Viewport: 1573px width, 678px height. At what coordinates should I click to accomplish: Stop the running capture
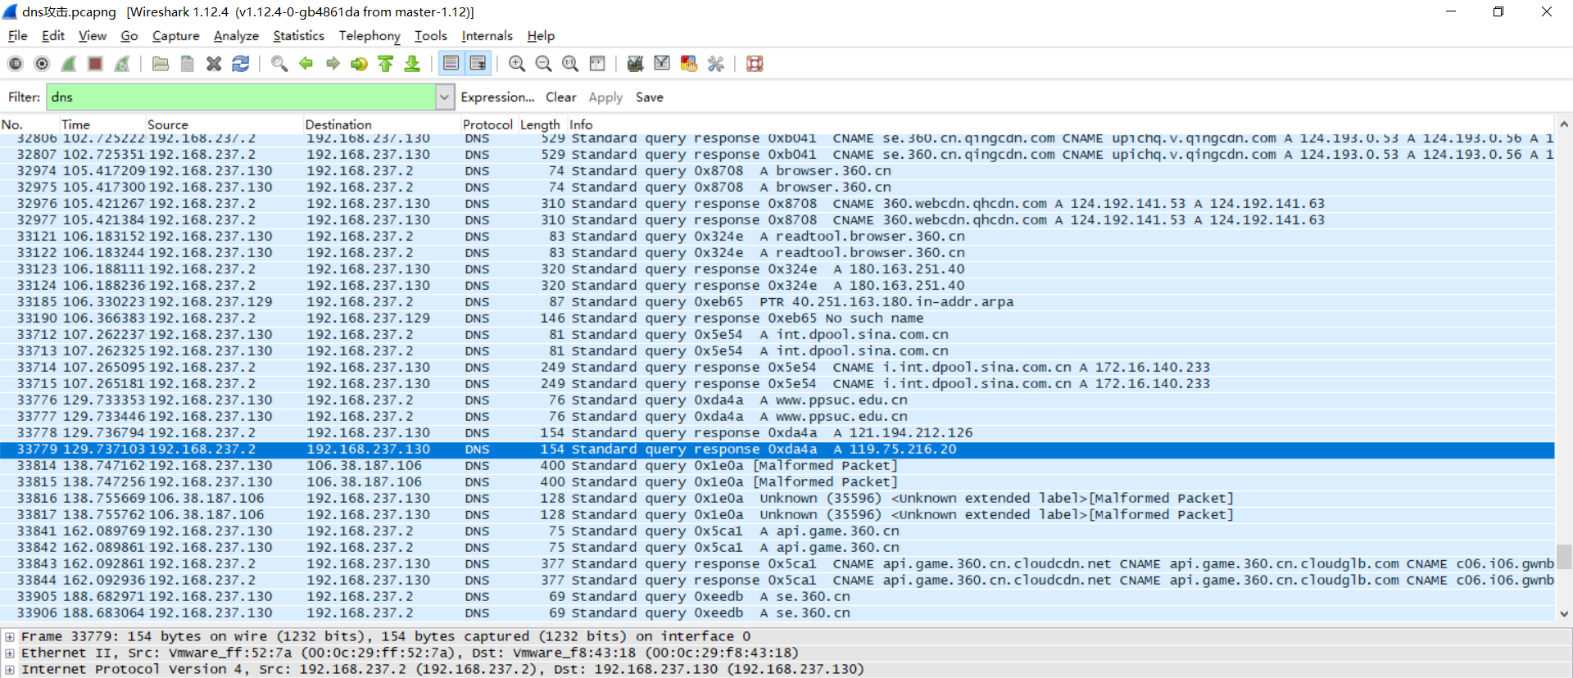pyautogui.click(x=96, y=64)
